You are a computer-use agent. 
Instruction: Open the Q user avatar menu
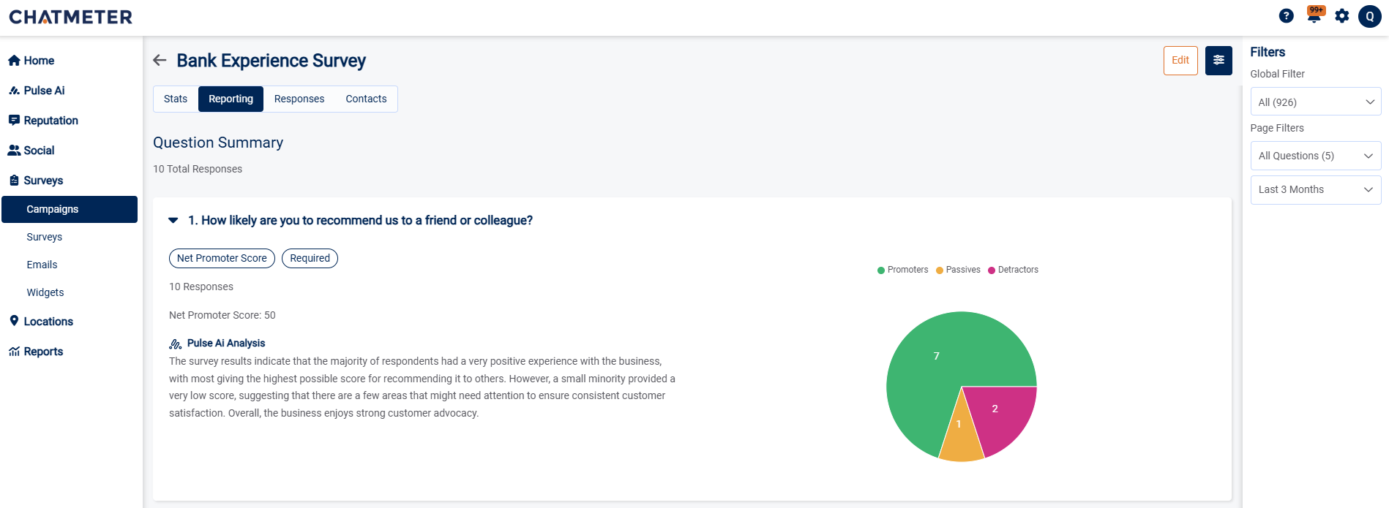[1369, 16]
